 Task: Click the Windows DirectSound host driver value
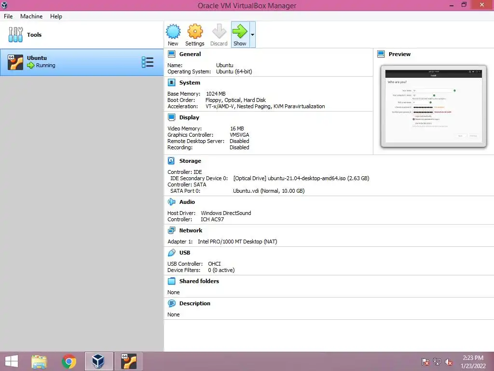coord(226,213)
